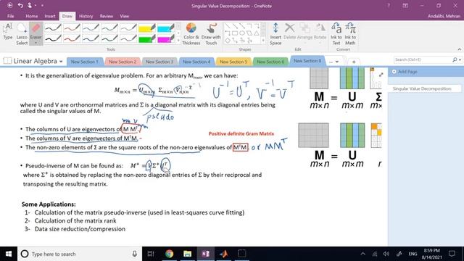Choose the magenta highlighter

pyautogui.click(x=166, y=38)
